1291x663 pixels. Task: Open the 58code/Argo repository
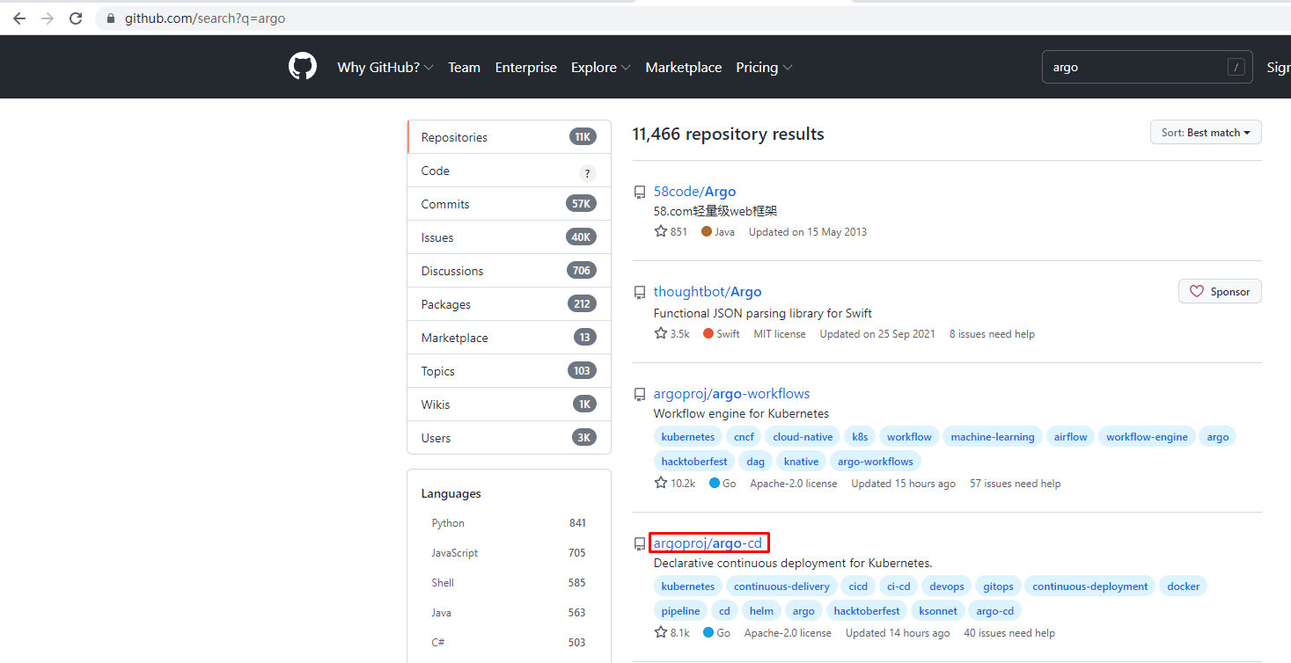[x=694, y=192]
